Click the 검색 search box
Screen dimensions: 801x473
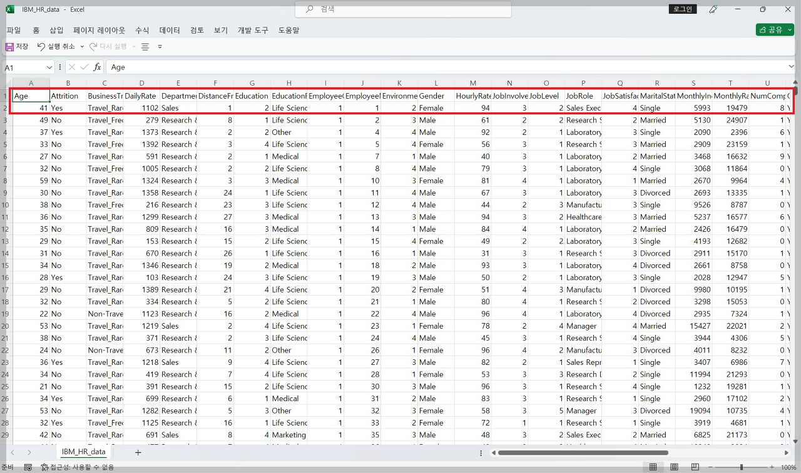pyautogui.click(x=403, y=9)
